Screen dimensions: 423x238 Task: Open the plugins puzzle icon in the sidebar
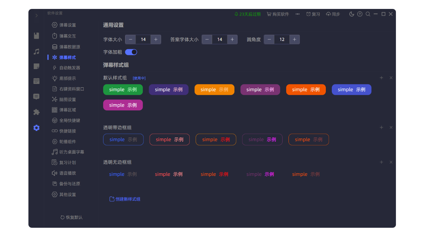point(36,112)
